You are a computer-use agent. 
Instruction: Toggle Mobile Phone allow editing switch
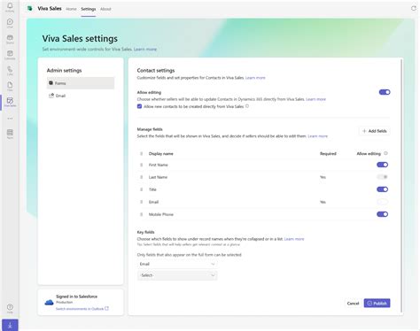tap(382, 214)
